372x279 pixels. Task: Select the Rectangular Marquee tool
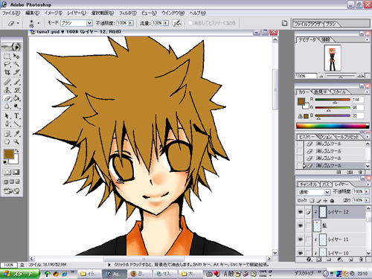pos(7,57)
